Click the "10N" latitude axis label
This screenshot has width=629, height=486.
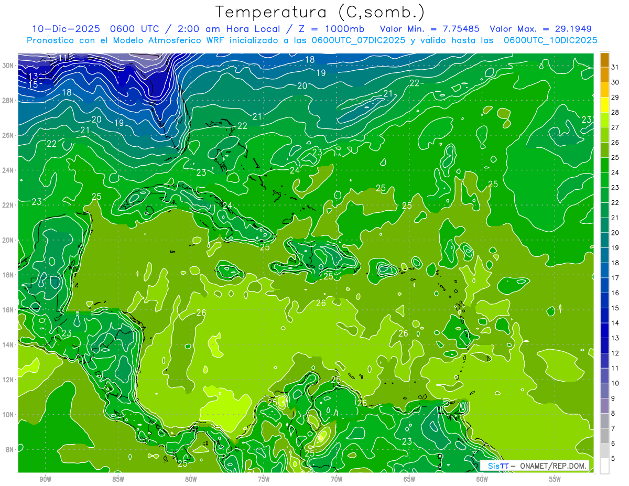pyautogui.click(x=8, y=414)
